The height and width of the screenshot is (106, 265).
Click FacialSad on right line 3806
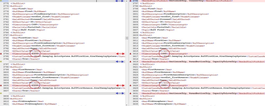163,27
